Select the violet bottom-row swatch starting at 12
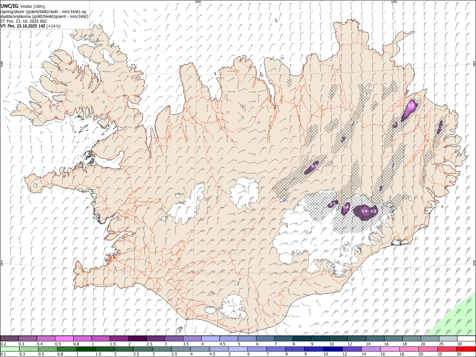This screenshot has width=476, height=357. pos(352,349)
